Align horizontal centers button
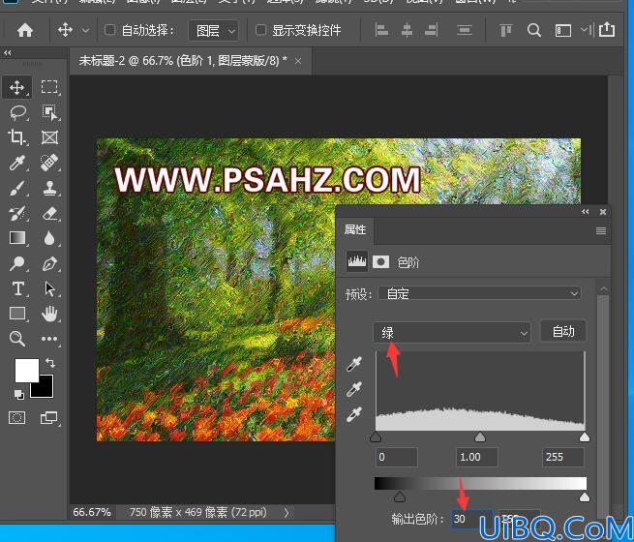 coord(407,30)
